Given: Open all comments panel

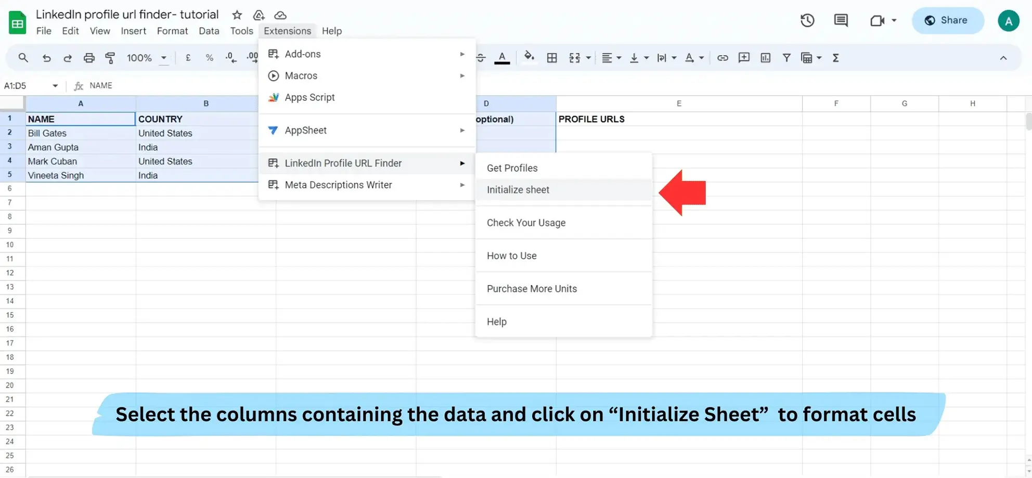Looking at the screenshot, I should tap(841, 20).
